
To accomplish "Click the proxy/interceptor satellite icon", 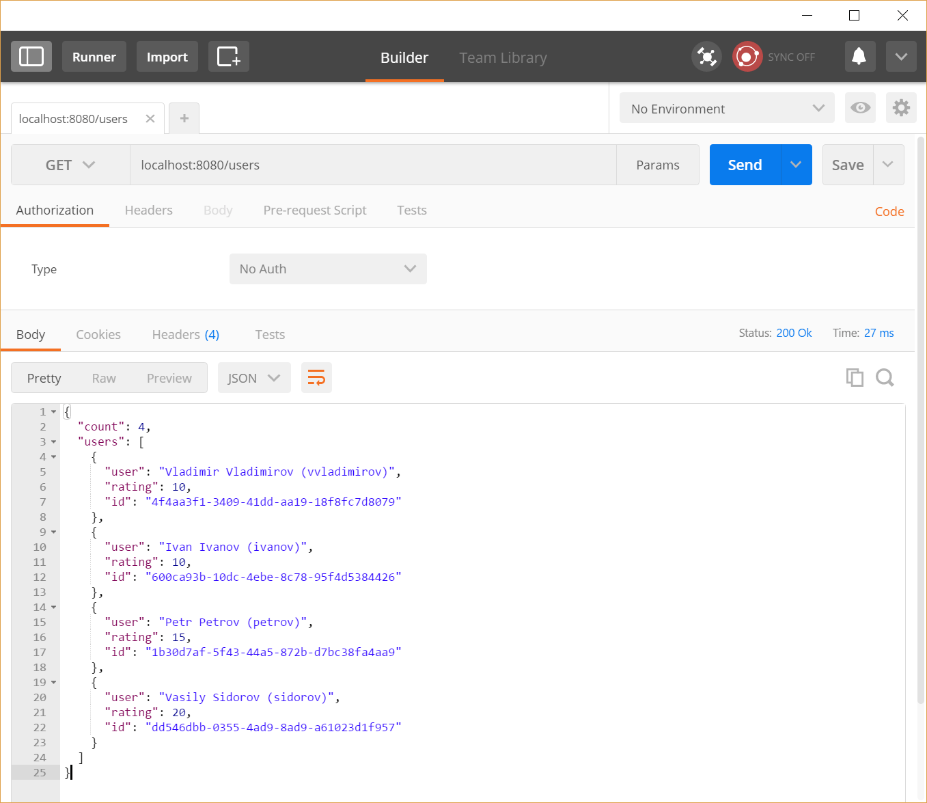I will pos(706,56).
